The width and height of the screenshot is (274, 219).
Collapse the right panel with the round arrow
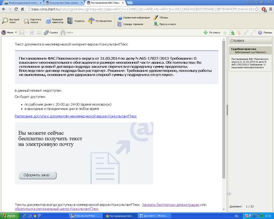230,194
